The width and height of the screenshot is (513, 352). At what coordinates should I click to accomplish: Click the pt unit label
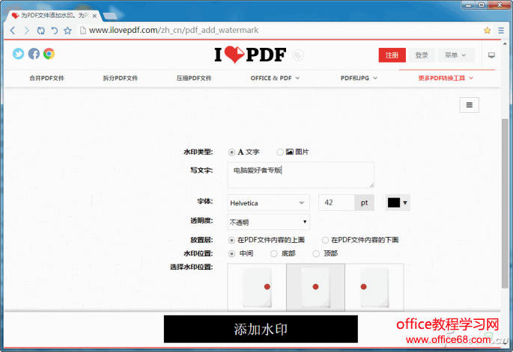pos(364,203)
